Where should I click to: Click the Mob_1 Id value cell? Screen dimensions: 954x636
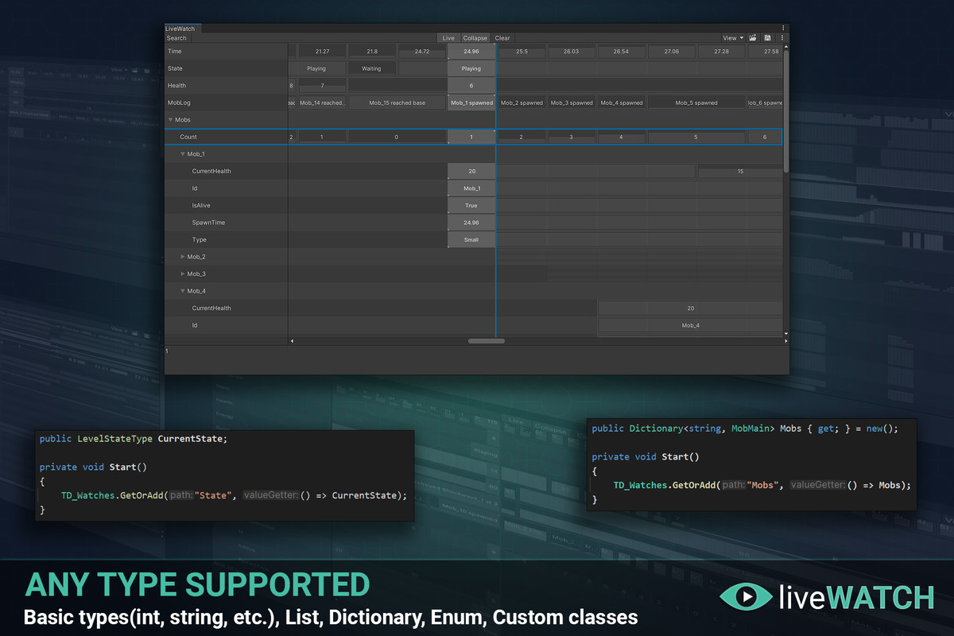coord(471,188)
